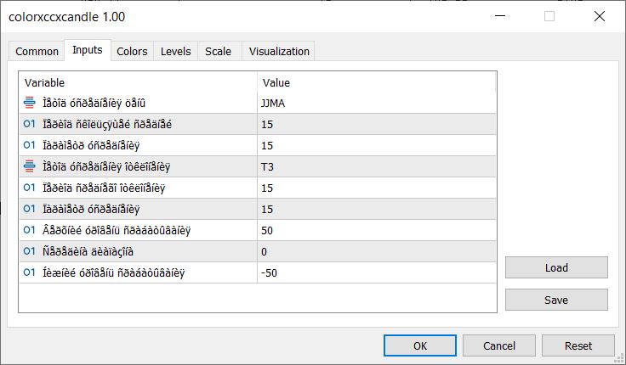Open the Colors tab
The width and height of the screenshot is (626, 365).
(x=132, y=52)
